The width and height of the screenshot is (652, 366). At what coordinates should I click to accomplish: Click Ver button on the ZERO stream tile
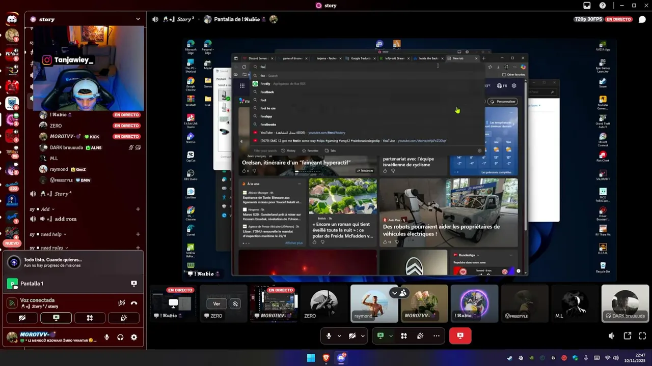coord(216,303)
